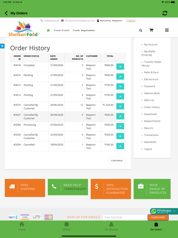
Task: Click the Continue button
Action: click(117, 161)
